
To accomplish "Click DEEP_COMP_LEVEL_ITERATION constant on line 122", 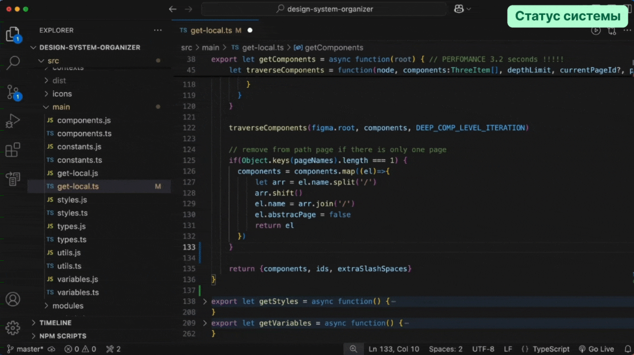I will (470, 128).
